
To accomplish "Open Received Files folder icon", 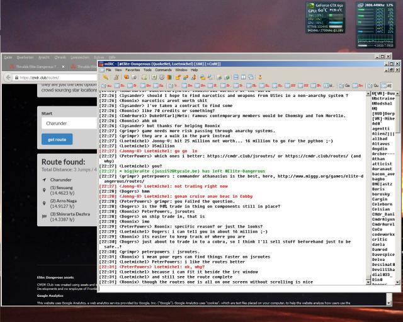I will pyautogui.click(x=203, y=77).
